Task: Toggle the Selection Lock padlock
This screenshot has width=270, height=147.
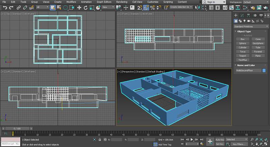Action: (100, 140)
